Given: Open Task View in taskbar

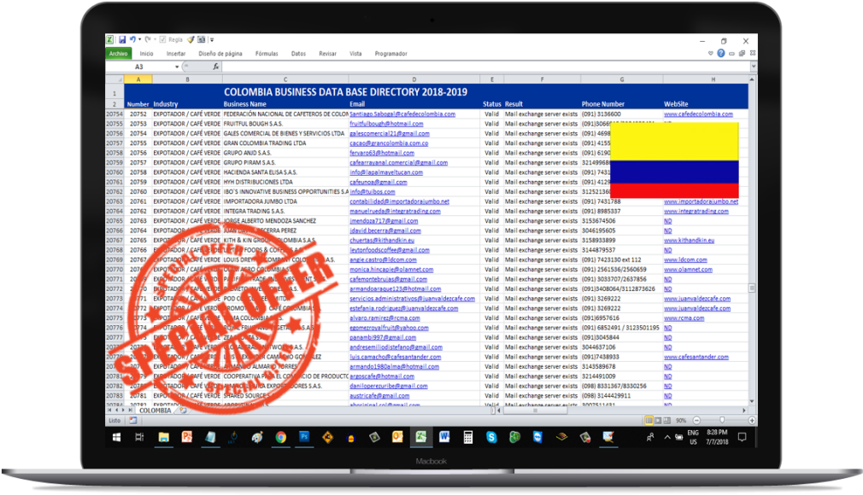Looking at the screenshot, I should 140,437.
